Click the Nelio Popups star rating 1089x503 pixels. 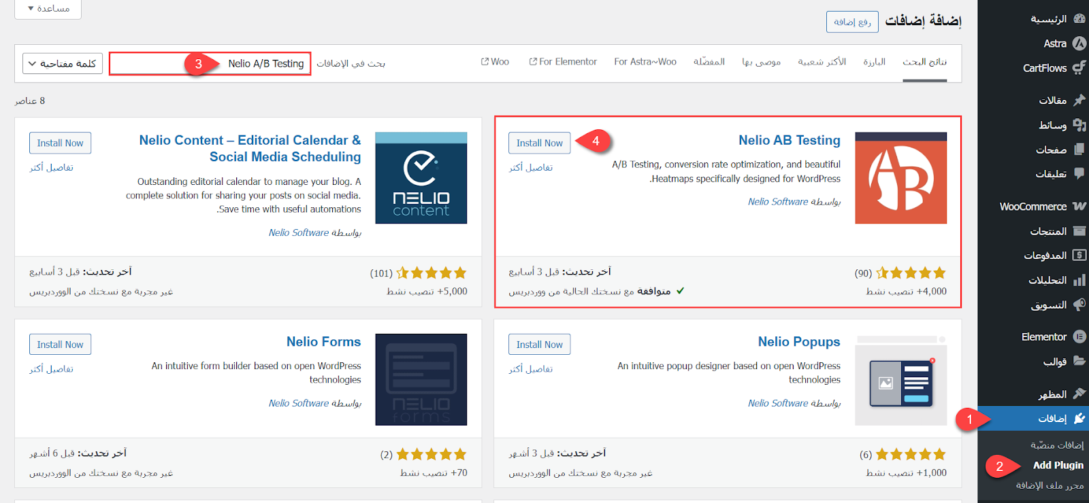click(911, 454)
